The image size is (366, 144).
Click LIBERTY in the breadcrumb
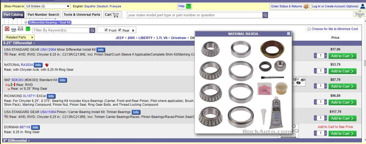pyautogui.click(x=145, y=38)
